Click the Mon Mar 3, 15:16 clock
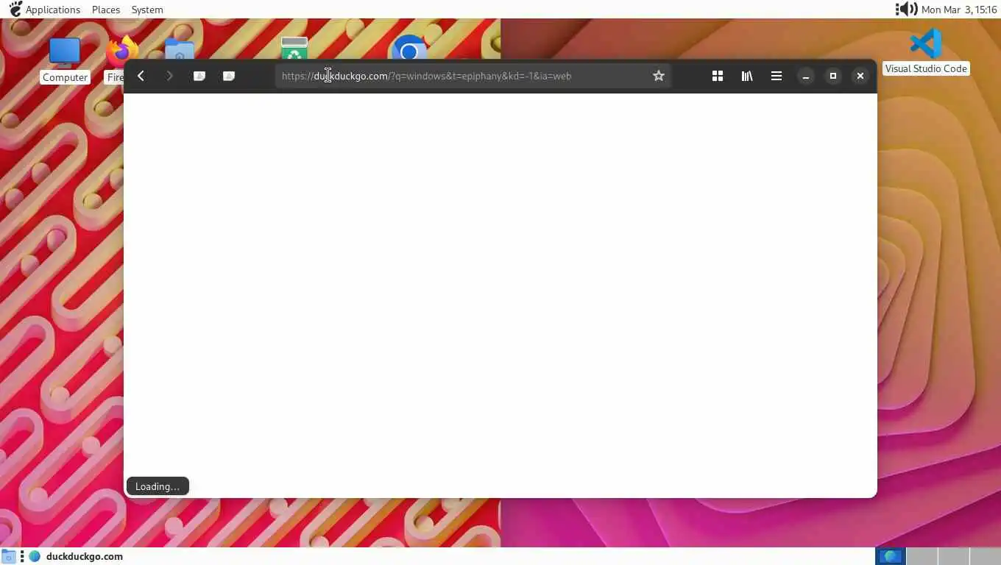Viewport: 1001px width, 565px height. pos(959,10)
